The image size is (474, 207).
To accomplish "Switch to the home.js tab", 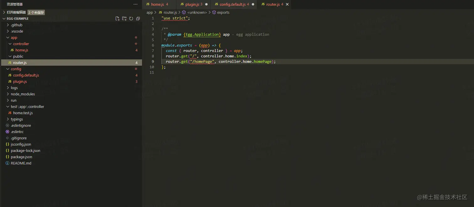I will (x=159, y=4).
